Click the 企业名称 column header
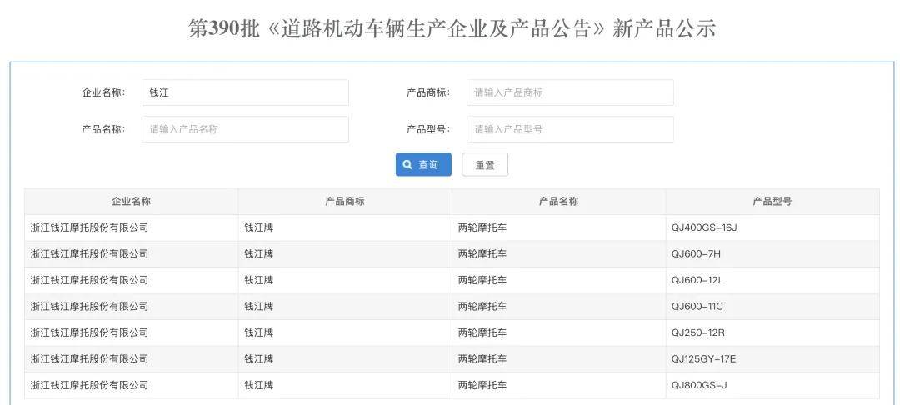900x405 pixels. pos(131,202)
